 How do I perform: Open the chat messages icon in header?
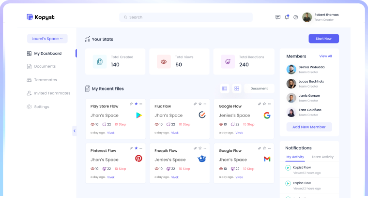point(278,17)
